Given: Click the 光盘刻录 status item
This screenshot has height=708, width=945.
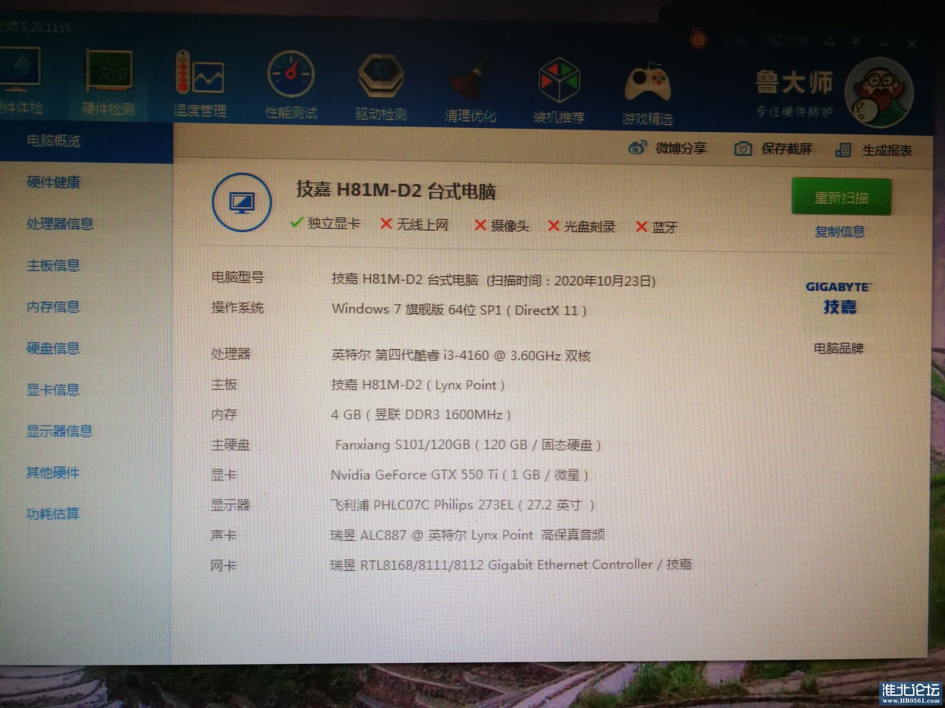Looking at the screenshot, I should [x=582, y=226].
